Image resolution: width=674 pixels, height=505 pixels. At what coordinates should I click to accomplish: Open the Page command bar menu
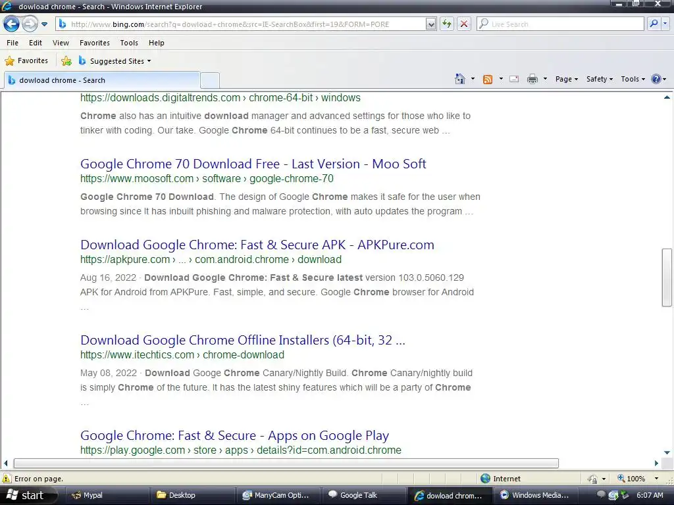566,79
